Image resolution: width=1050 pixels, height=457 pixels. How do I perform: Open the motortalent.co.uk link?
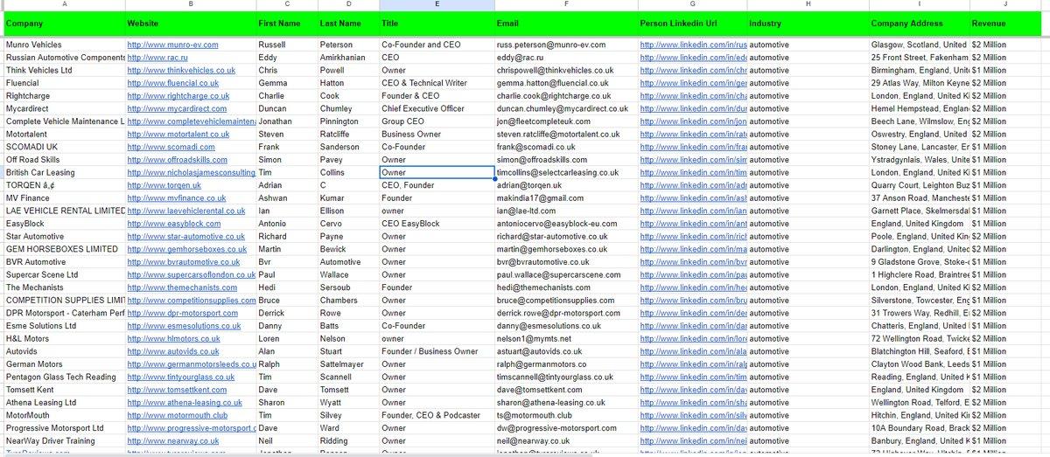coord(178,135)
